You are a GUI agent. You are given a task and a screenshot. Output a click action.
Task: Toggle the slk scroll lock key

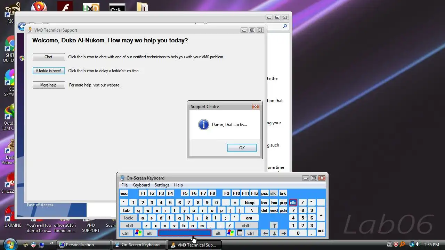coord(273,193)
